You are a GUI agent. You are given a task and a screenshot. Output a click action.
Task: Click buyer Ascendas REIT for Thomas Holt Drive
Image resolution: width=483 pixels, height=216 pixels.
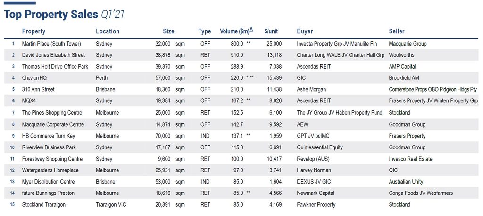(314, 67)
